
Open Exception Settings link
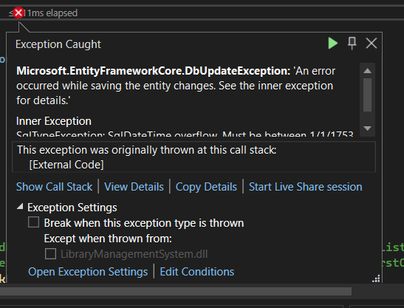tap(88, 272)
